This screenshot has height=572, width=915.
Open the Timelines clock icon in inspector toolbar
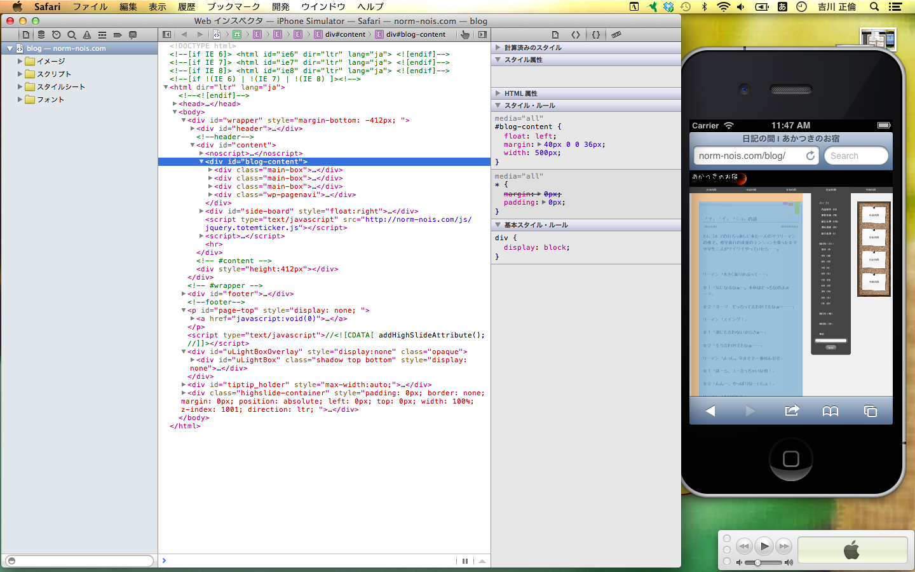(57, 35)
